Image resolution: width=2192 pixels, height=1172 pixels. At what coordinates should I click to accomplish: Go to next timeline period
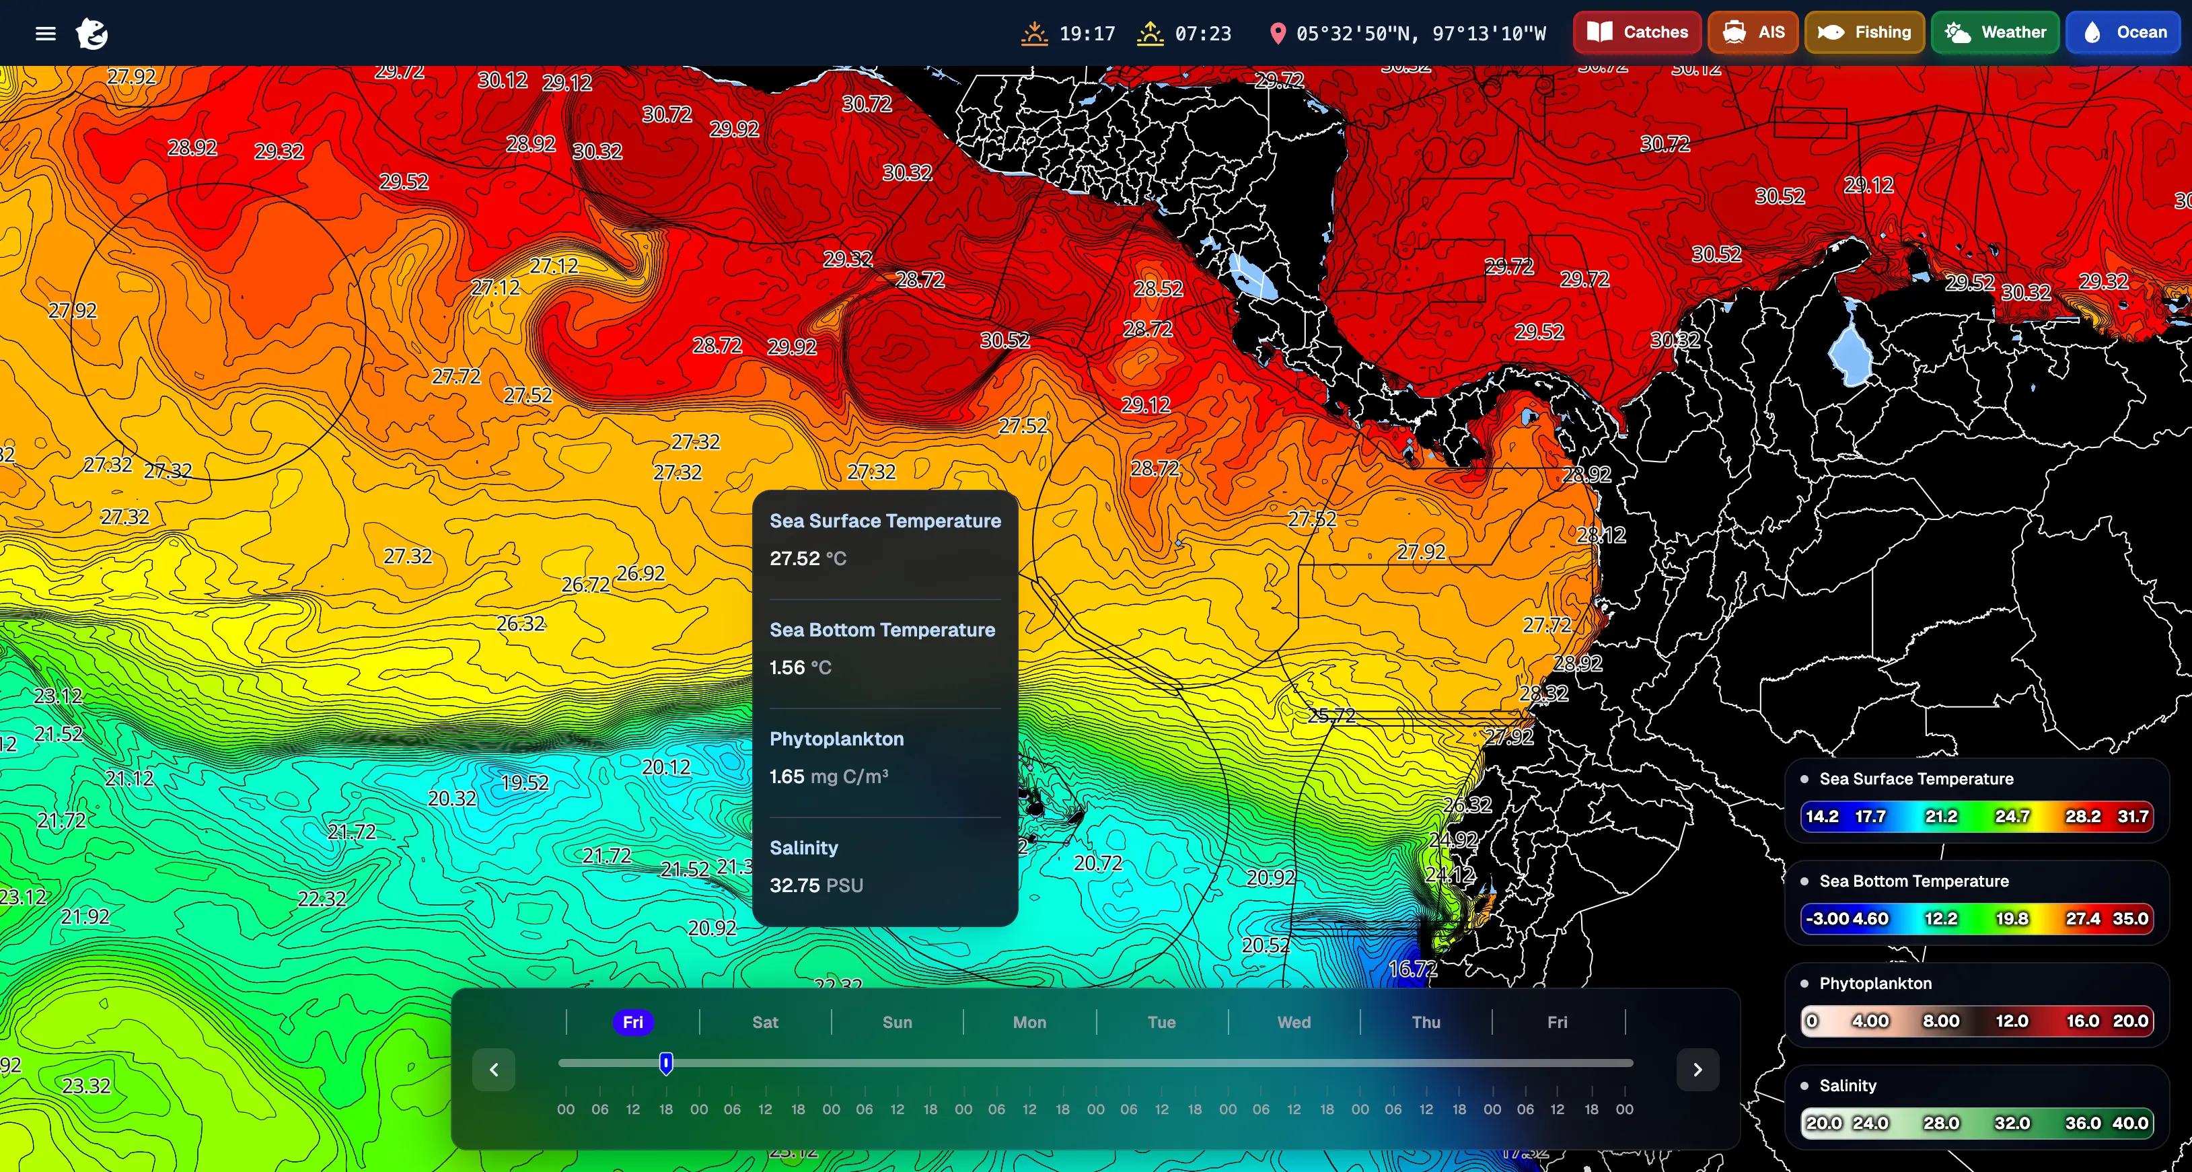pyautogui.click(x=1697, y=1070)
